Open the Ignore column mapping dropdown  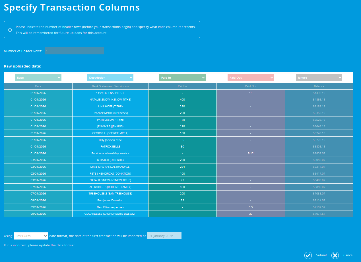click(319, 77)
